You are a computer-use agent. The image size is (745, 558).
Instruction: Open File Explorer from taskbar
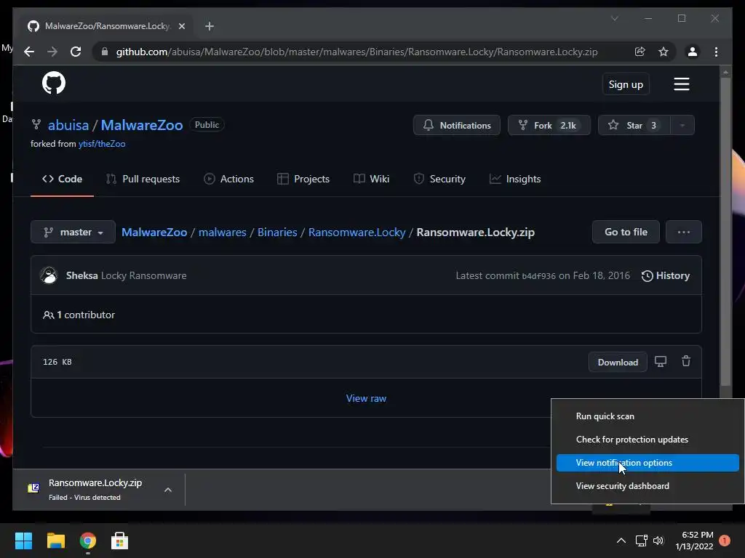(x=55, y=541)
